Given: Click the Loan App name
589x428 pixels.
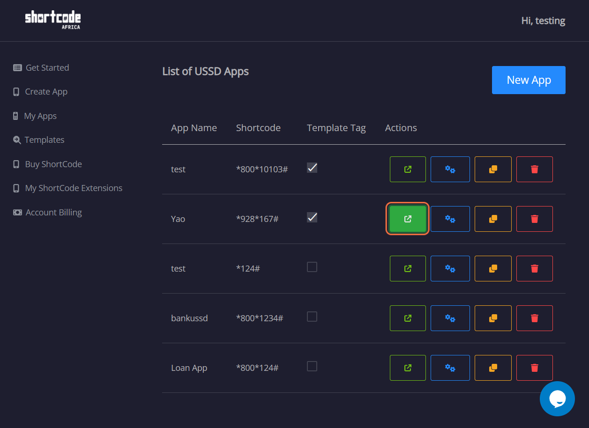Looking at the screenshot, I should [x=189, y=368].
